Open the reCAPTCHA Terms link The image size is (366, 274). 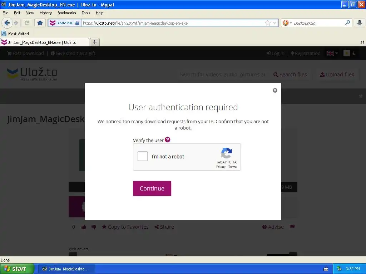(232, 167)
